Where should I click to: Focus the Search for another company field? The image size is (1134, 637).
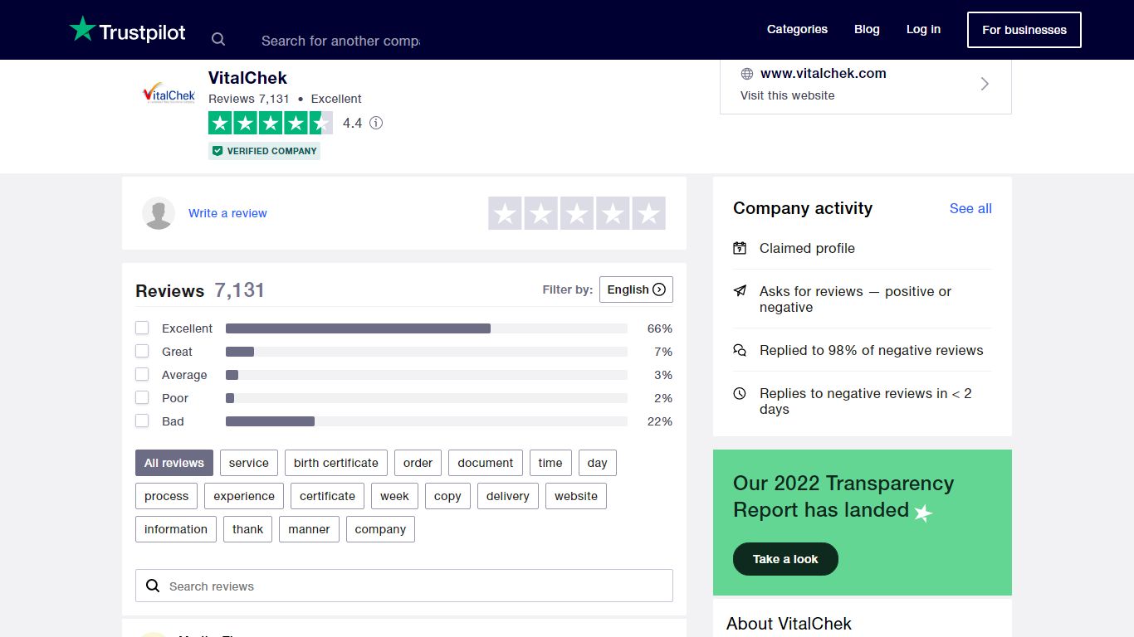tap(340, 40)
